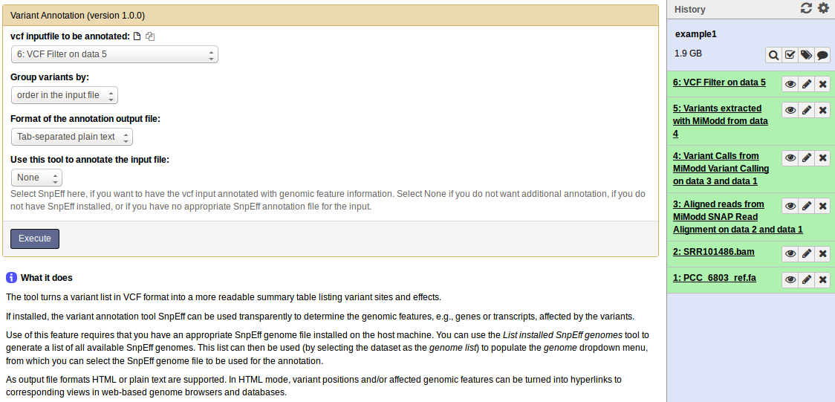The height and width of the screenshot is (402, 835).
Task: Edit attributes of SRR101486.bam with the pencil icon
Action: point(806,254)
